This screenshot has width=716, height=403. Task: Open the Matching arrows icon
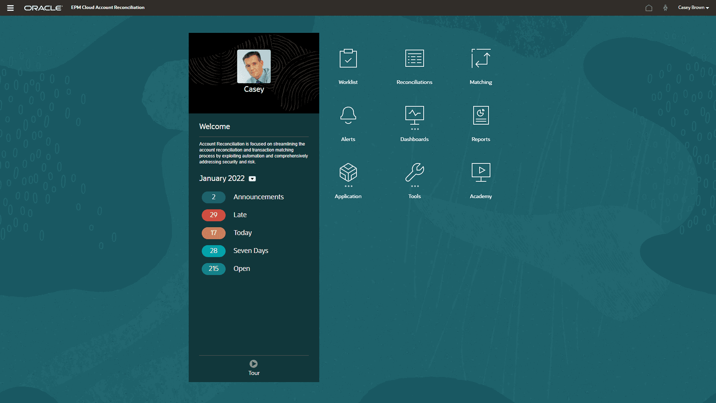481,59
